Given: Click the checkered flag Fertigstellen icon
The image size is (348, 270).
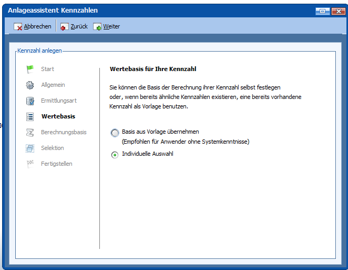Looking at the screenshot, I should (x=30, y=164).
